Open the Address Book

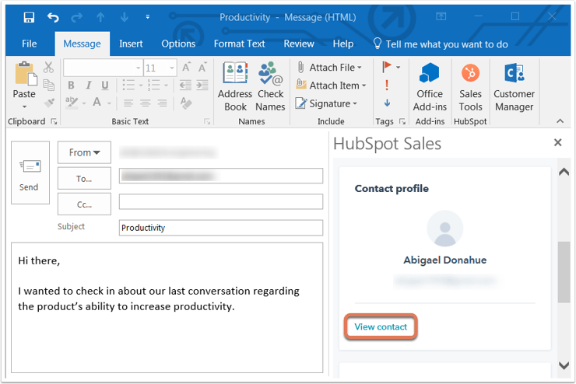pyautogui.click(x=235, y=87)
